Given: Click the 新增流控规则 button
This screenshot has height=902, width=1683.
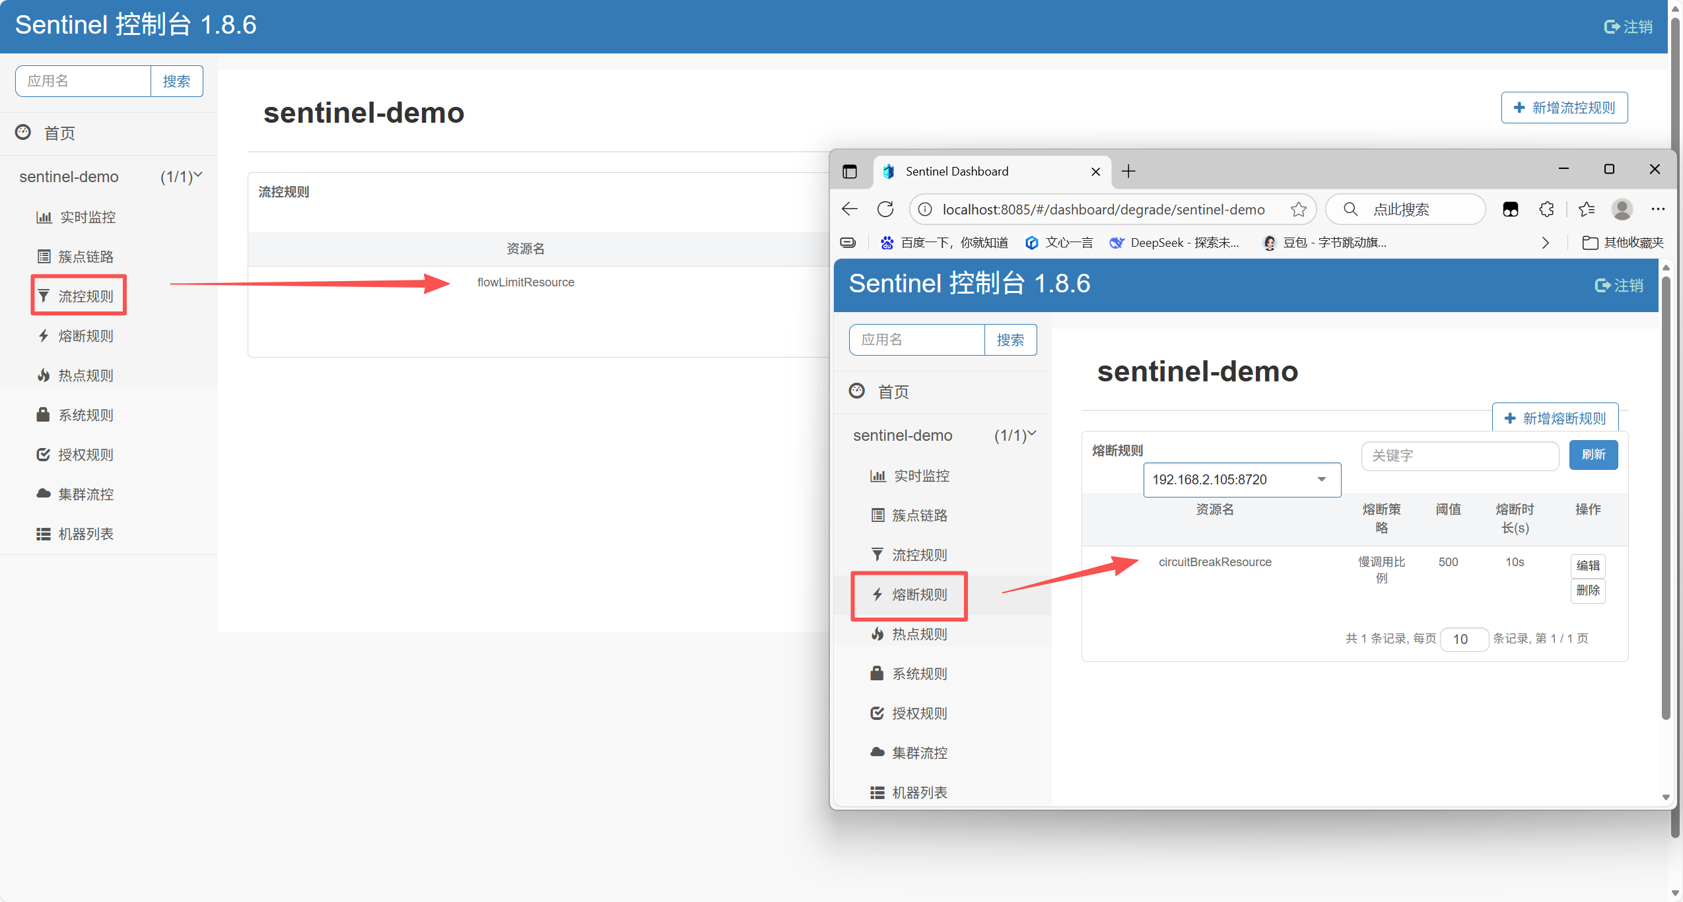Looking at the screenshot, I should click(x=1564, y=108).
